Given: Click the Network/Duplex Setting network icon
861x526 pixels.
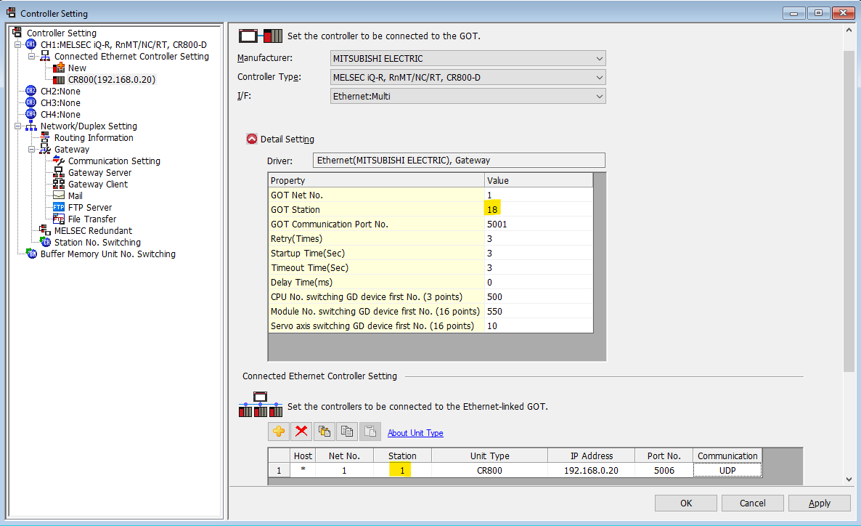Looking at the screenshot, I should pyautogui.click(x=31, y=126).
